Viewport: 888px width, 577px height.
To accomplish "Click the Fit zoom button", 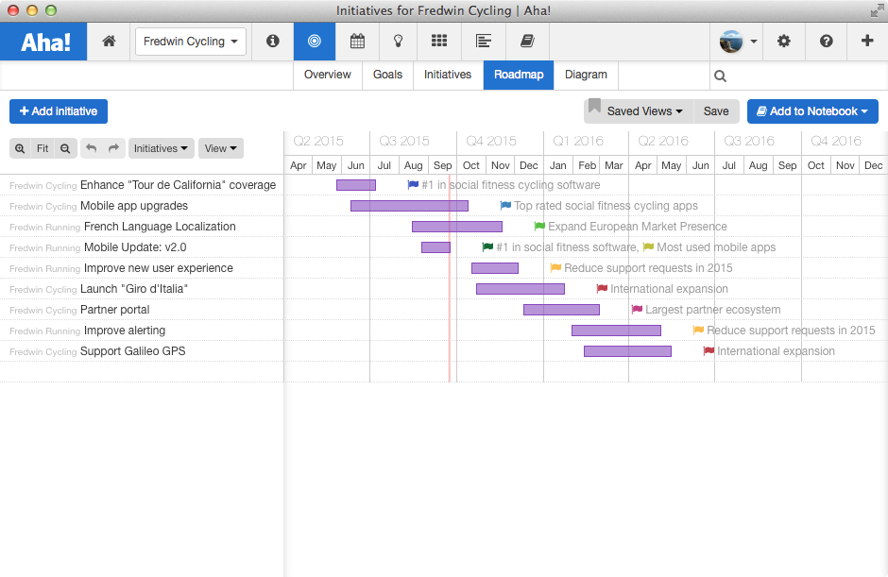I will point(43,148).
